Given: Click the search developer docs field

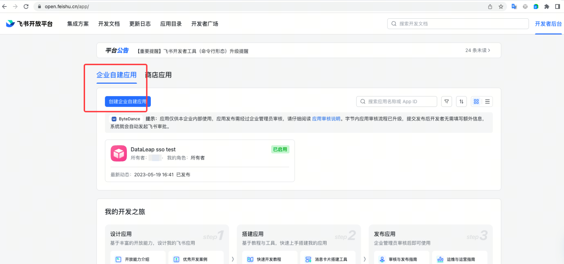Looking at the screenshot, I should coord(458,24).
